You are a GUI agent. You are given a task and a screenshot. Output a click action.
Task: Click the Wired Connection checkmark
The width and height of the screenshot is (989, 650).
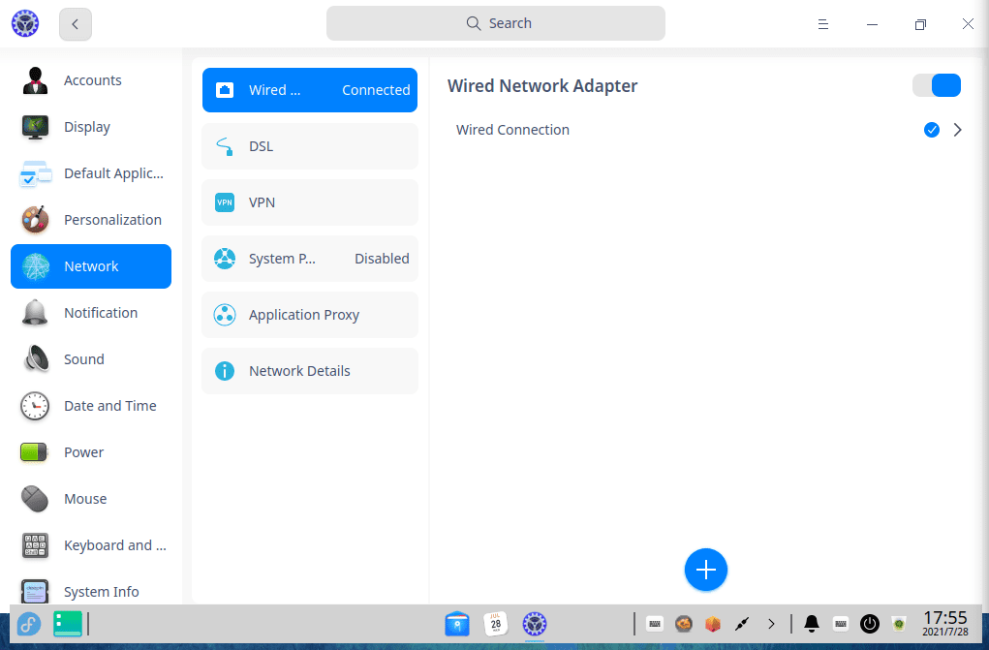click(932, 130)
